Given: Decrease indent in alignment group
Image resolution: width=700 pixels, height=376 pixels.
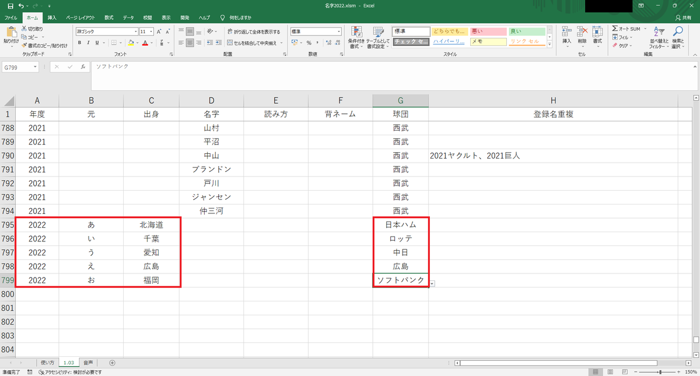Looking at the screenshot, I should tap(209, 43).
